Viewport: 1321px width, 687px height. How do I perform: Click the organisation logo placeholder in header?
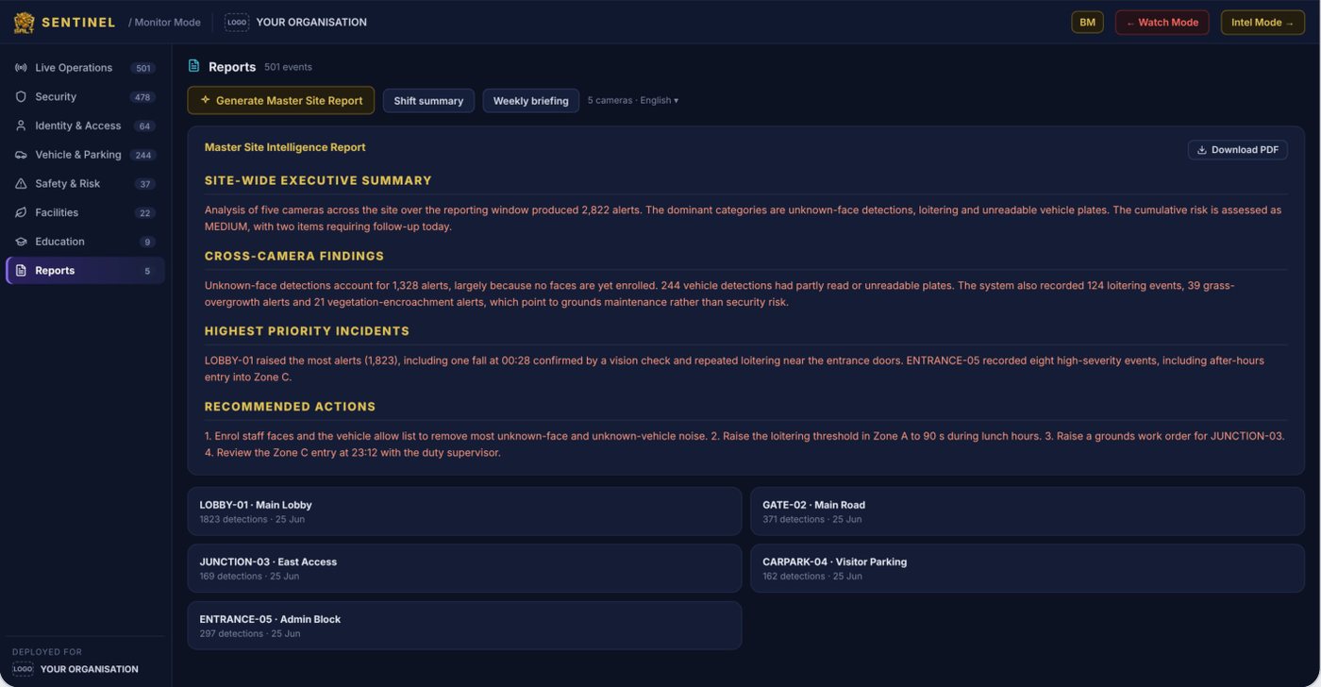click(237, 23)
